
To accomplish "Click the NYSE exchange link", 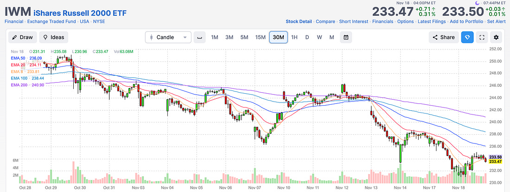I will [x=99, y=22].
